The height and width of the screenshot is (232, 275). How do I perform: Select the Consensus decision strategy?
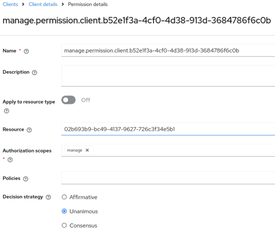click(64, 226)
